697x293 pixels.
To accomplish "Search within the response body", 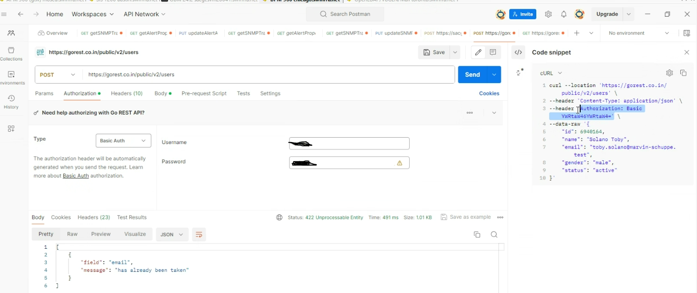I will click(x=494, y=234).
